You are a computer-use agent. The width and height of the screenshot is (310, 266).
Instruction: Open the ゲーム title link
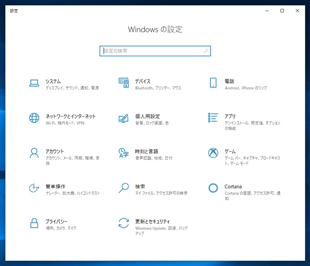(230, 152)
